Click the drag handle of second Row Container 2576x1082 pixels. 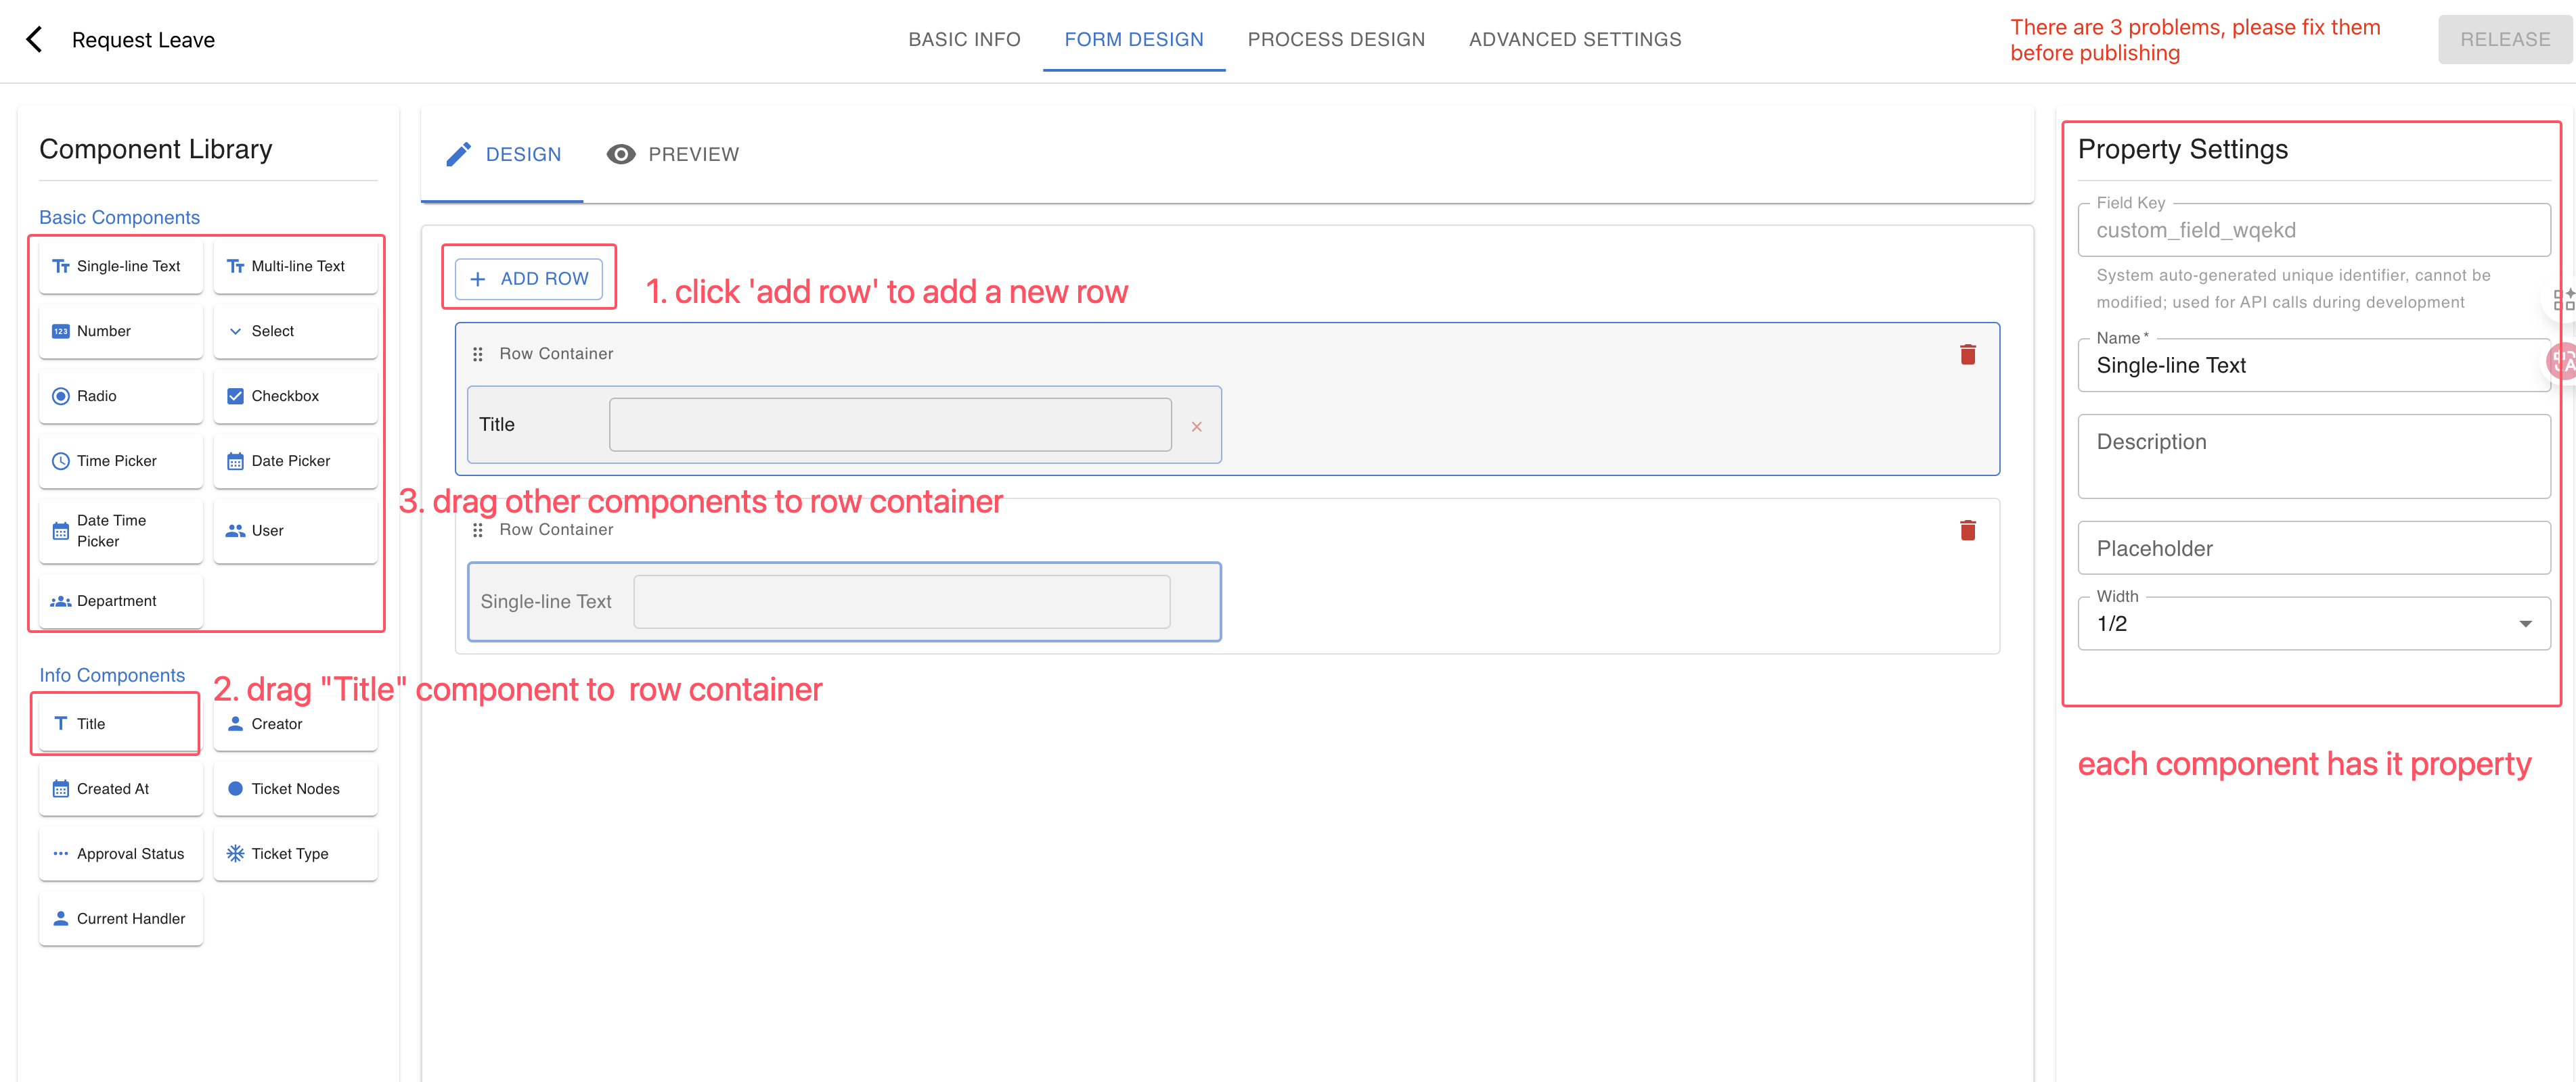click(x=478, y=530)
